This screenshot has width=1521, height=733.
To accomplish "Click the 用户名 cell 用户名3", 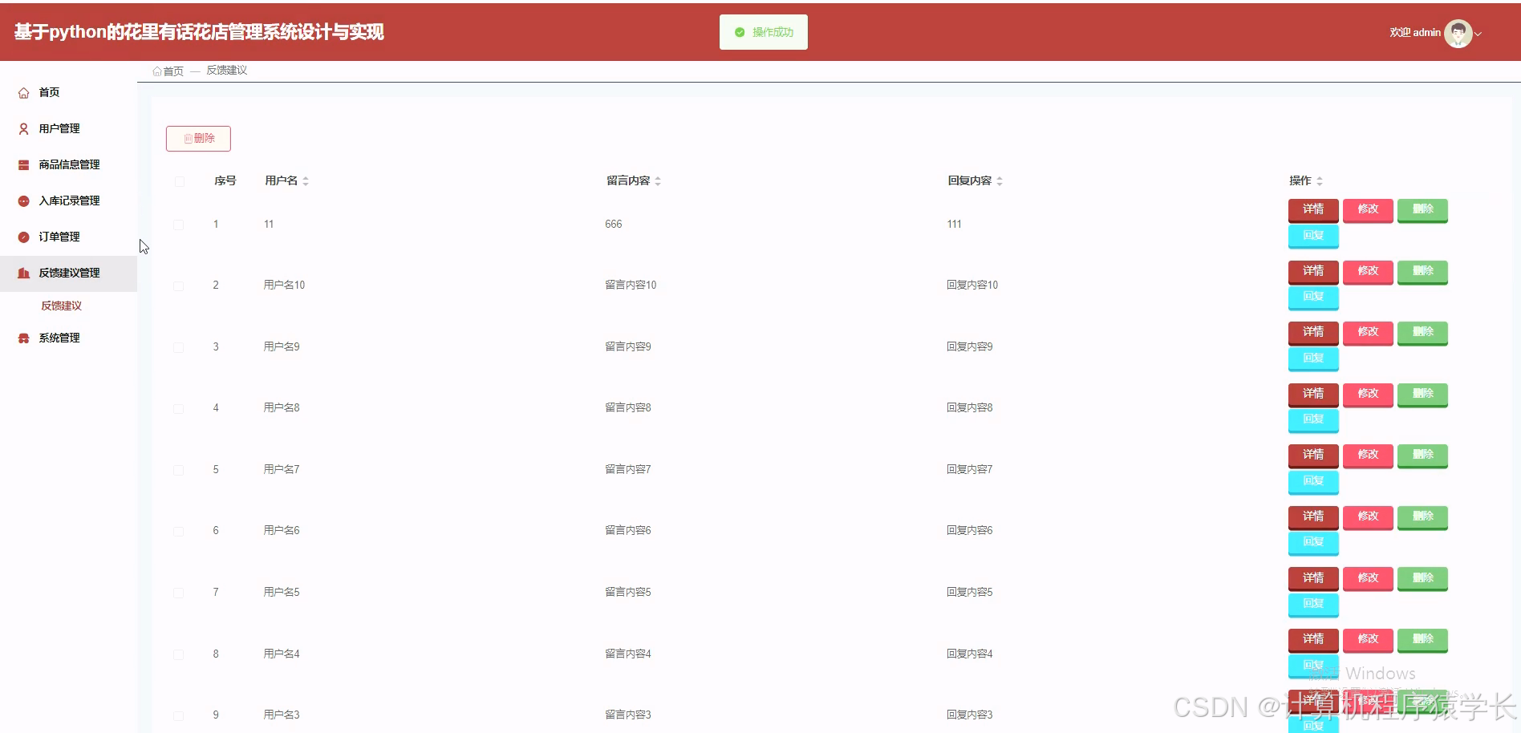I will click(x=282, y=715).
